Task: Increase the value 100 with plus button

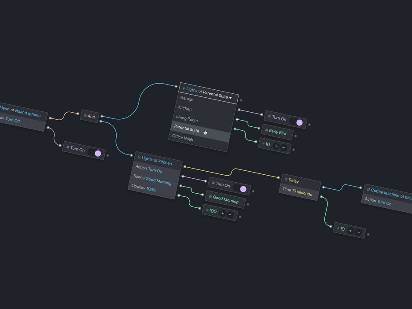Action: [x=223, y=213]
